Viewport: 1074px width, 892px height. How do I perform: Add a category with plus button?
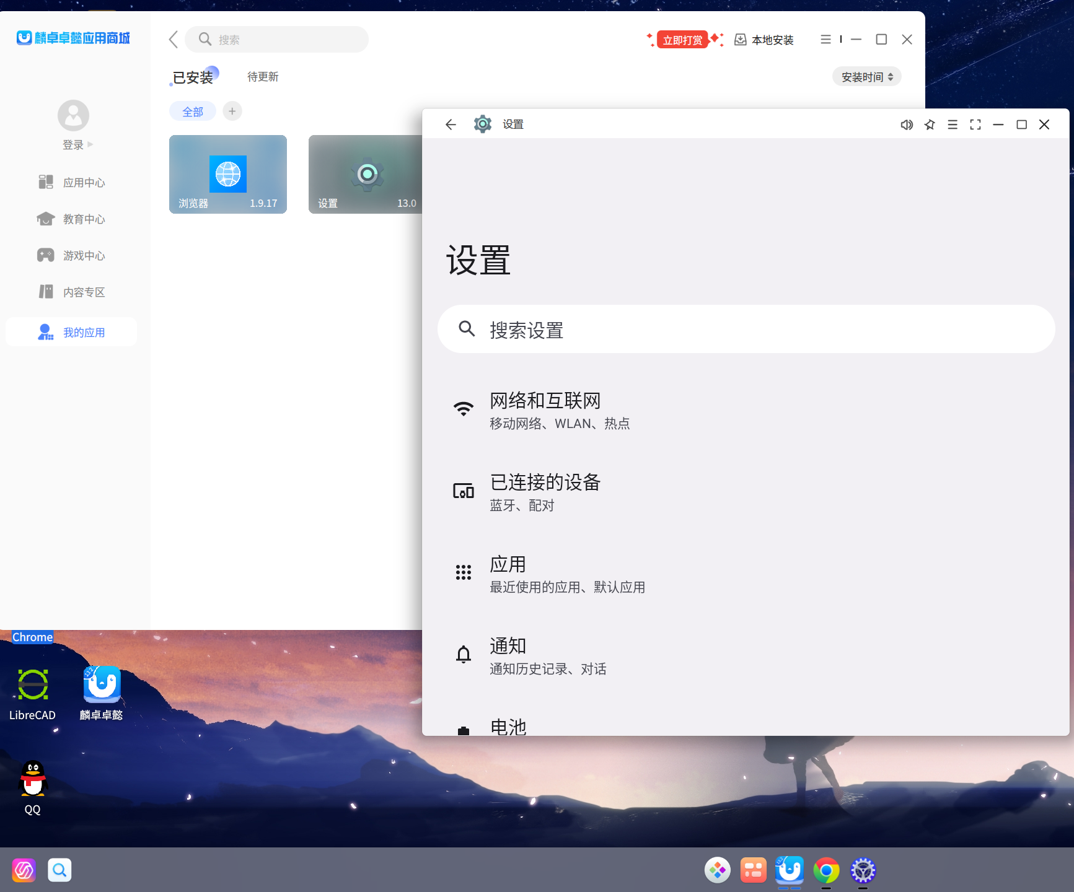232,111
